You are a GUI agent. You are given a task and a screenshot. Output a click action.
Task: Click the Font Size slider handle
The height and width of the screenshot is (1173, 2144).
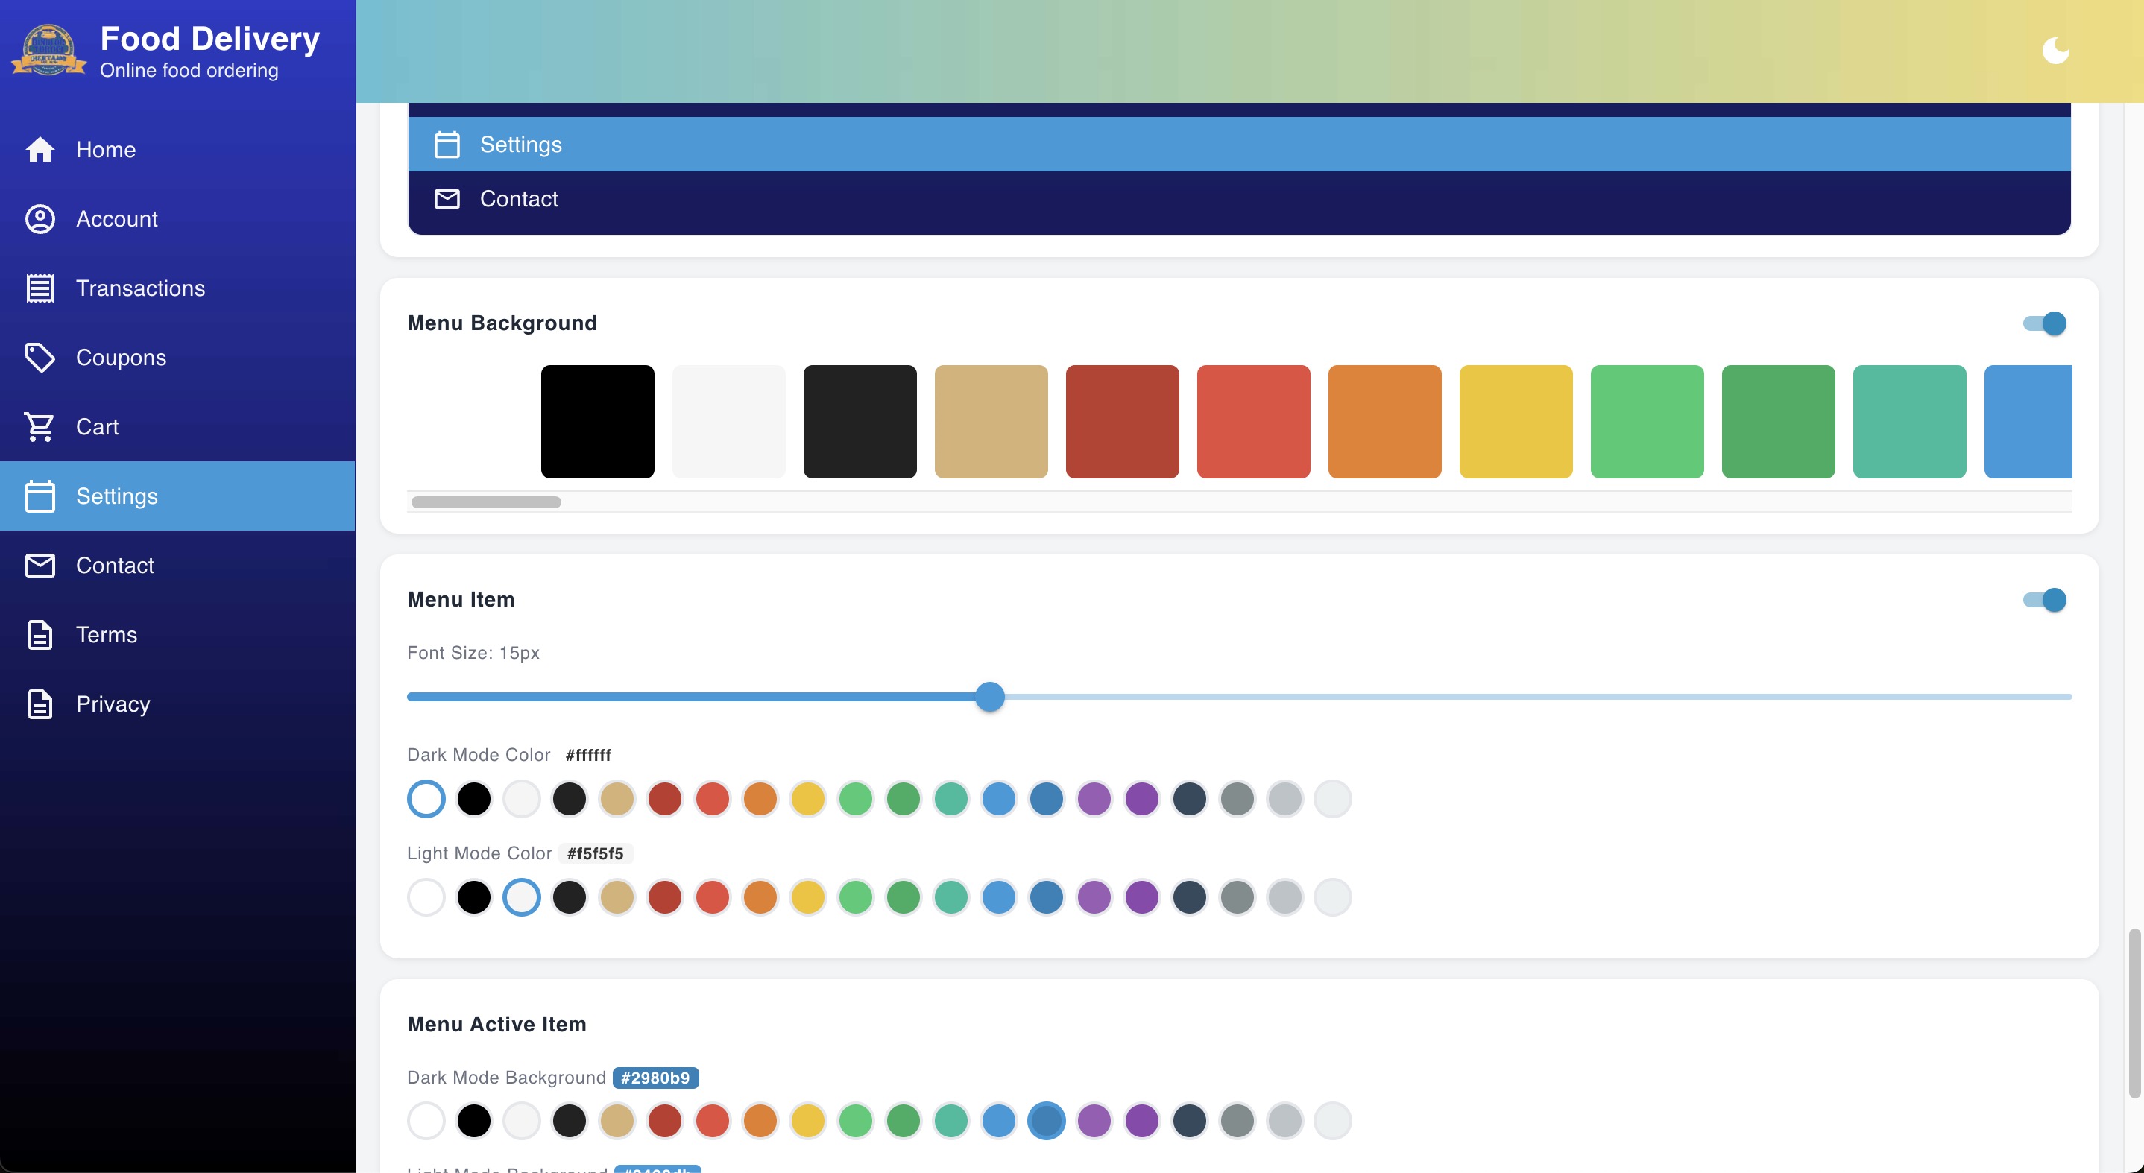(989, 697)
